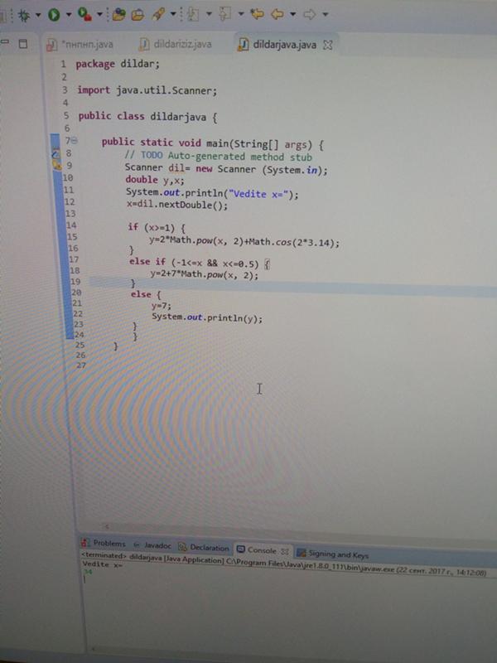Screen dimensions: 497x663
Task: Close the dildarjava.java tab
Action: 327,45
